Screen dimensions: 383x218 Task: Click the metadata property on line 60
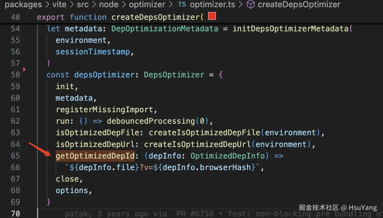click(74, 98)
